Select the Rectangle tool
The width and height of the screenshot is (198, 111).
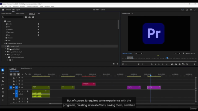tap(3, 92)
